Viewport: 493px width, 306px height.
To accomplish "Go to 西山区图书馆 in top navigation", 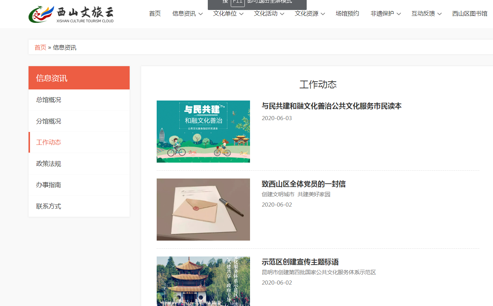I will 470,14.
